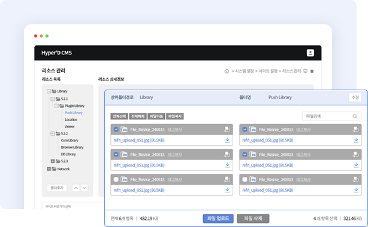Open 시스템 설정 in the breadcrumb
Screen dimensions: 368x227
point(245,71)
